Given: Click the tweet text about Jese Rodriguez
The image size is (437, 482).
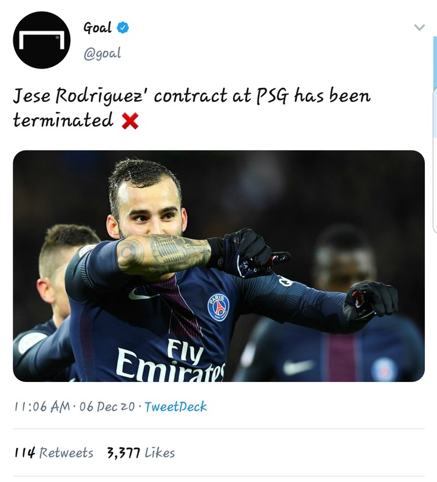Looking at the screenshot, I should point(191,107).
